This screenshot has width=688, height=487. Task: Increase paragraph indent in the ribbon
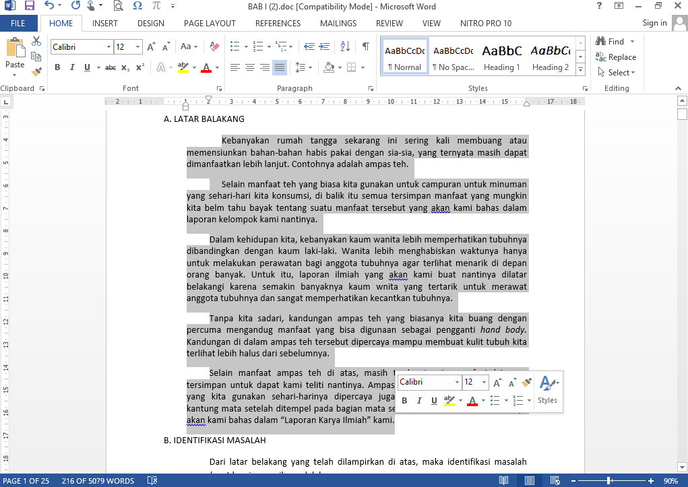pos(324,46)
